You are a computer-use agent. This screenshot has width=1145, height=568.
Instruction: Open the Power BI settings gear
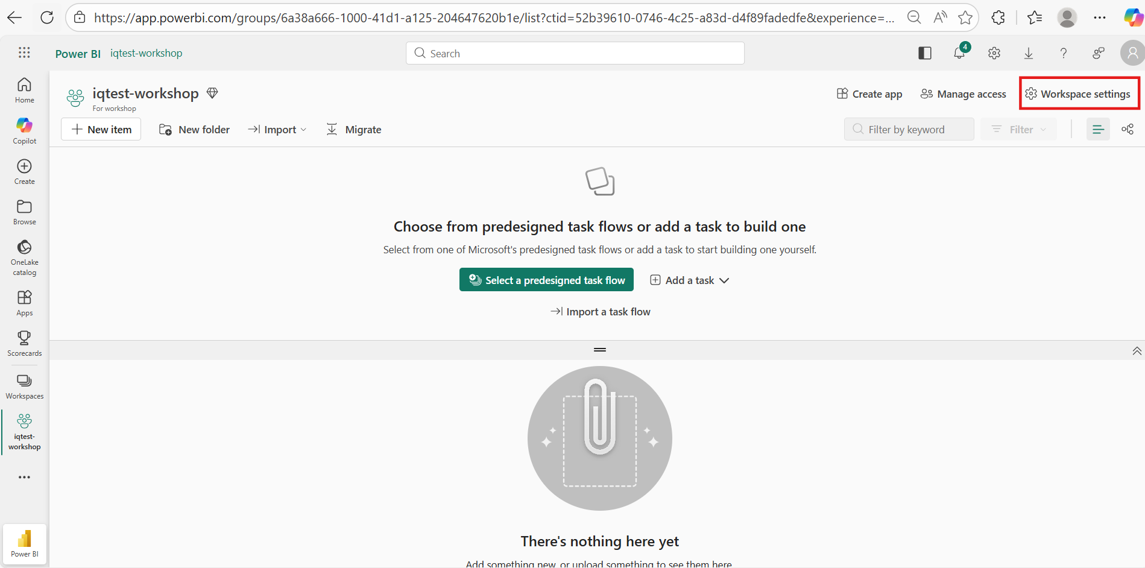tap(994, 53)
